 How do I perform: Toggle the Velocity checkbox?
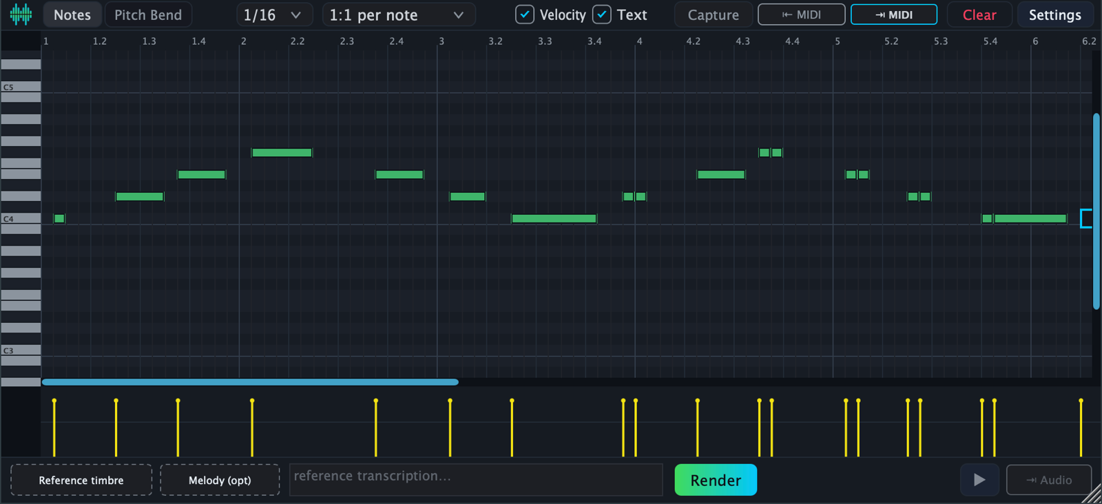525,14
